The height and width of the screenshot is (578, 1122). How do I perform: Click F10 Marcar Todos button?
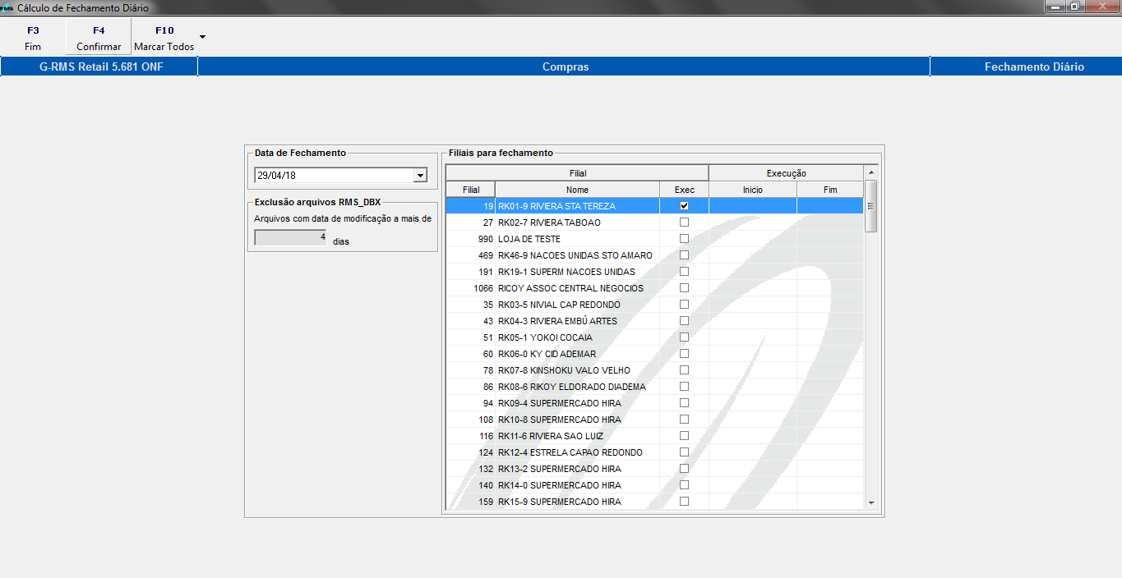(x=164, y=39)
